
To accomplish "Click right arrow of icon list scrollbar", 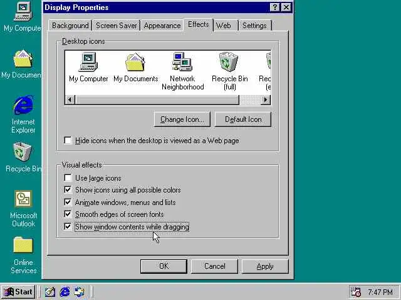I will point(266,99).
